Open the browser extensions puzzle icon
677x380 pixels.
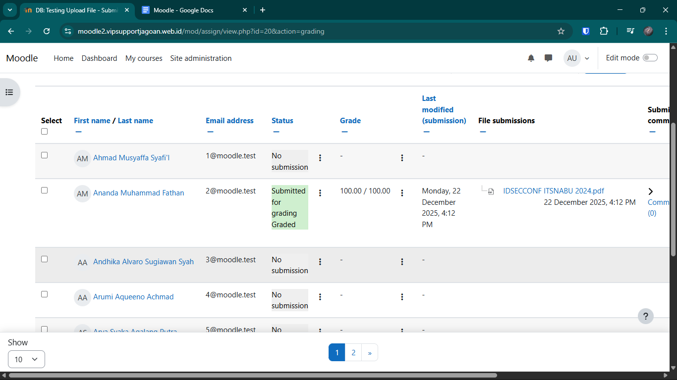(604, 31)
